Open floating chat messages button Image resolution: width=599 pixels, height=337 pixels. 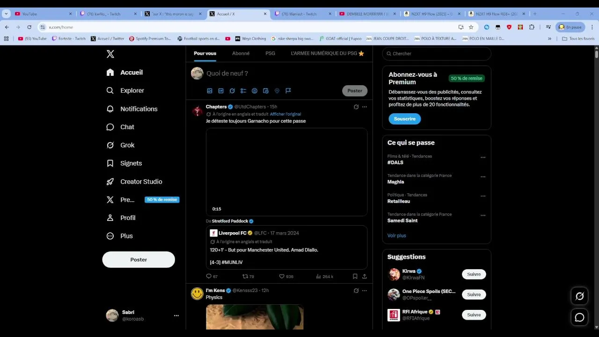[x=579, y=318]
